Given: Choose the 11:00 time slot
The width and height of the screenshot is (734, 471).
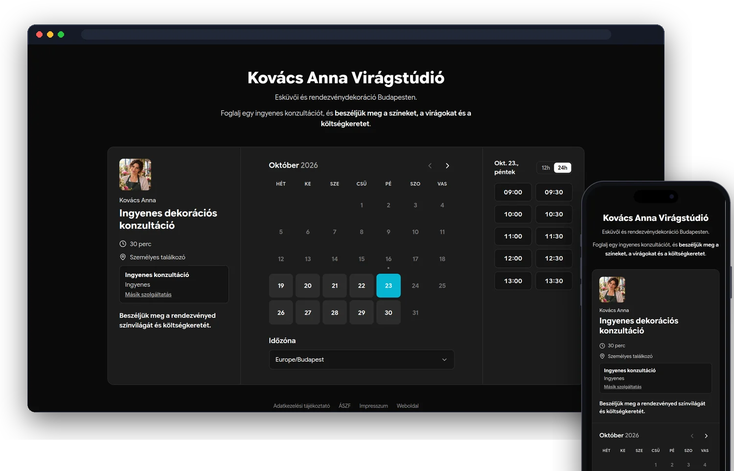Looking at the screenshot, I should click(x=513, y=236).
